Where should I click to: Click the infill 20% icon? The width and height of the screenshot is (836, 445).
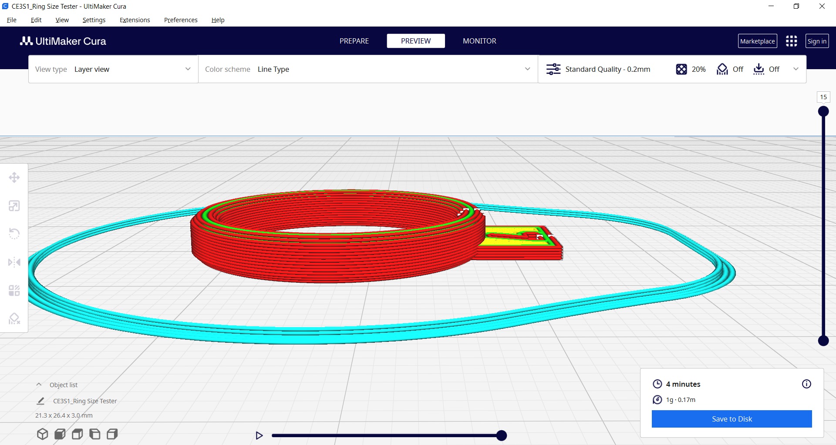[681, 69]
